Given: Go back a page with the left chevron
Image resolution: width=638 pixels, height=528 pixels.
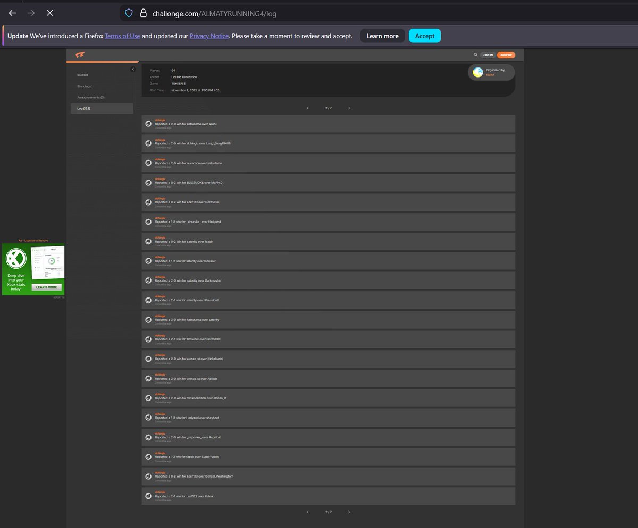Looking at the screenshot, I should tap(307, 108).
